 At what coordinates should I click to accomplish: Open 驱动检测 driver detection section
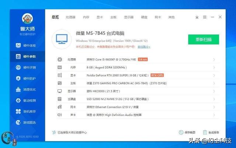point(26,101)
